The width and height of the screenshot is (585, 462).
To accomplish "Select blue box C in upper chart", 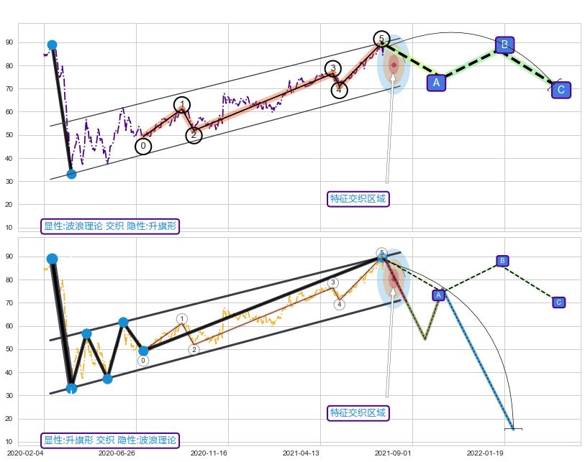I will point(561,90).
